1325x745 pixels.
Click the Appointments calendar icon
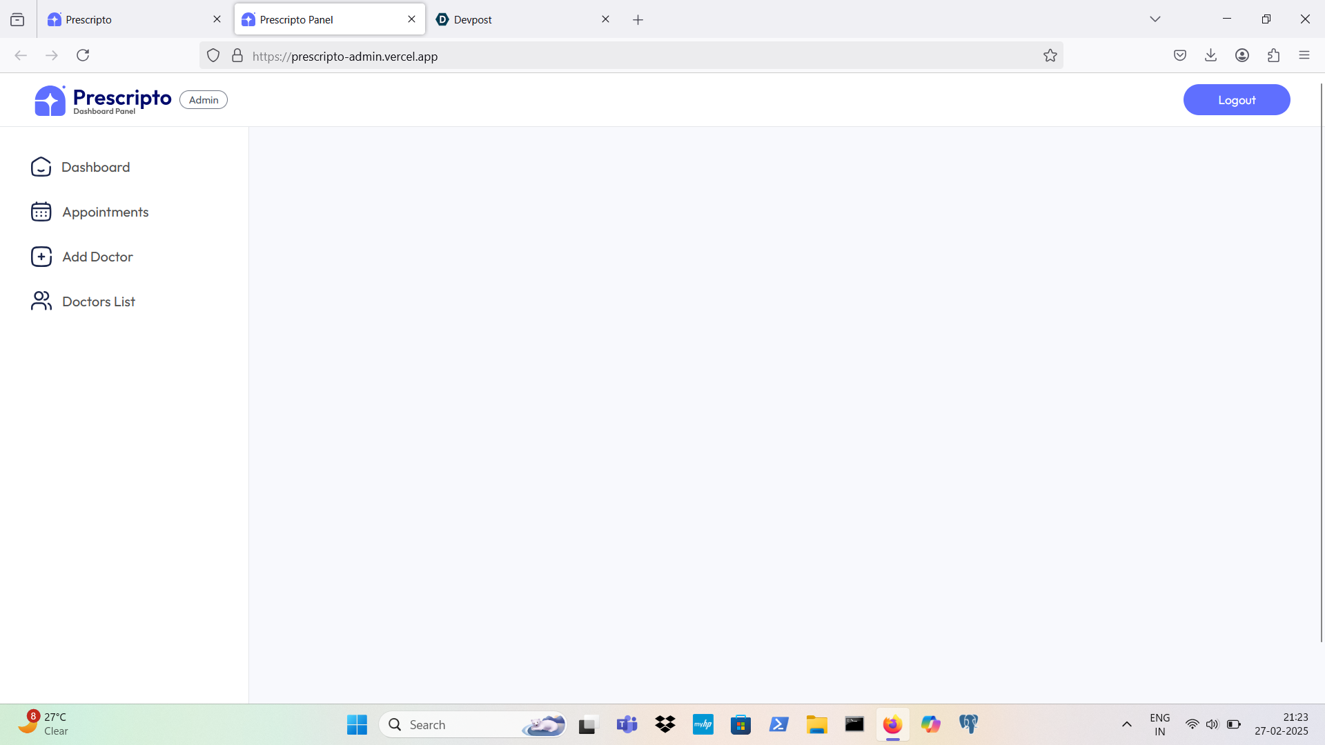(x=41, y=212)
